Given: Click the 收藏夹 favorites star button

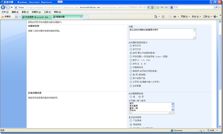Looking at the screenshot, I should point(6,17).
